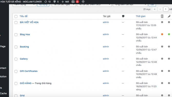Tick the checkbox for Booking
Screen dimensions: 172x97
coord(16,47)
